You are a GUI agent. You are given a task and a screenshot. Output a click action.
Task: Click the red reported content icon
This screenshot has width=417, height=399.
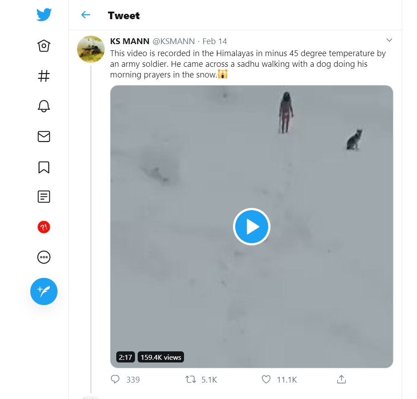[43, 227]
